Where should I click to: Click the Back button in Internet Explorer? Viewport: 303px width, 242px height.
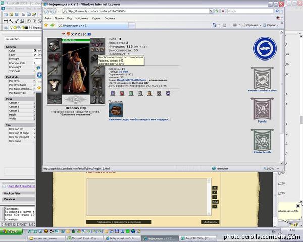click(47, 11)
